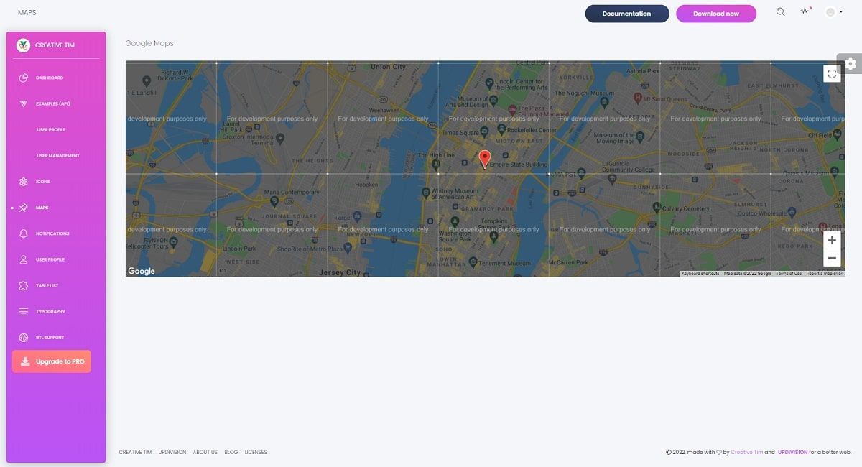
Task: Expand the Examples (API) menu
Action: point(53,103)
